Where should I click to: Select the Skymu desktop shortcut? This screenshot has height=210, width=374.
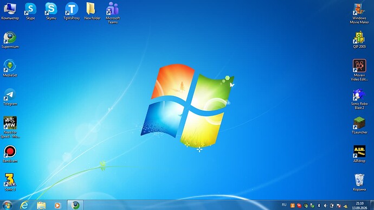tap(51, 11)
